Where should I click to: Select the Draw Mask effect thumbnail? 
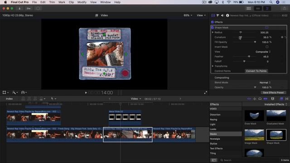click(254, 116)
